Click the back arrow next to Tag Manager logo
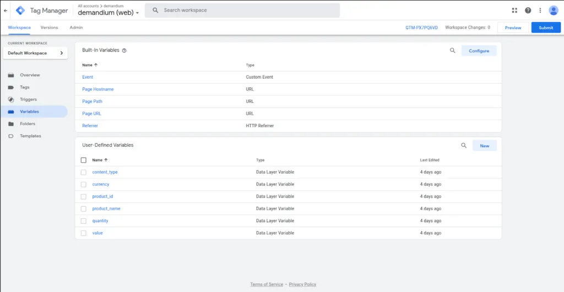 point(6,10)
